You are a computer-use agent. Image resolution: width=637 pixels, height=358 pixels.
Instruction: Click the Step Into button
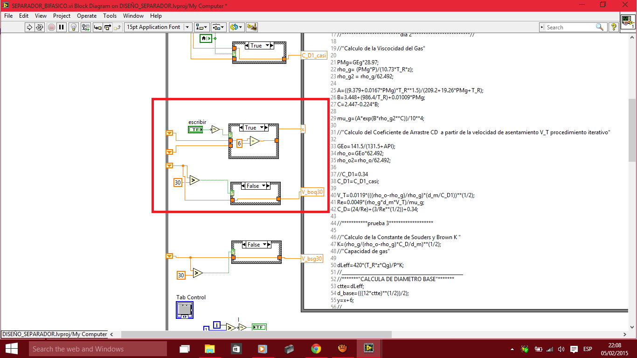pyautogui.click(x=97, y=27)
